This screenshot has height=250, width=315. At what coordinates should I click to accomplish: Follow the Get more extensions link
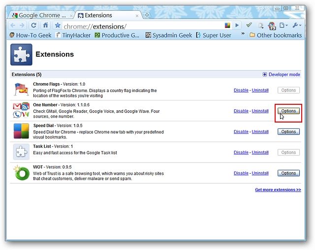tap(278, 190)
